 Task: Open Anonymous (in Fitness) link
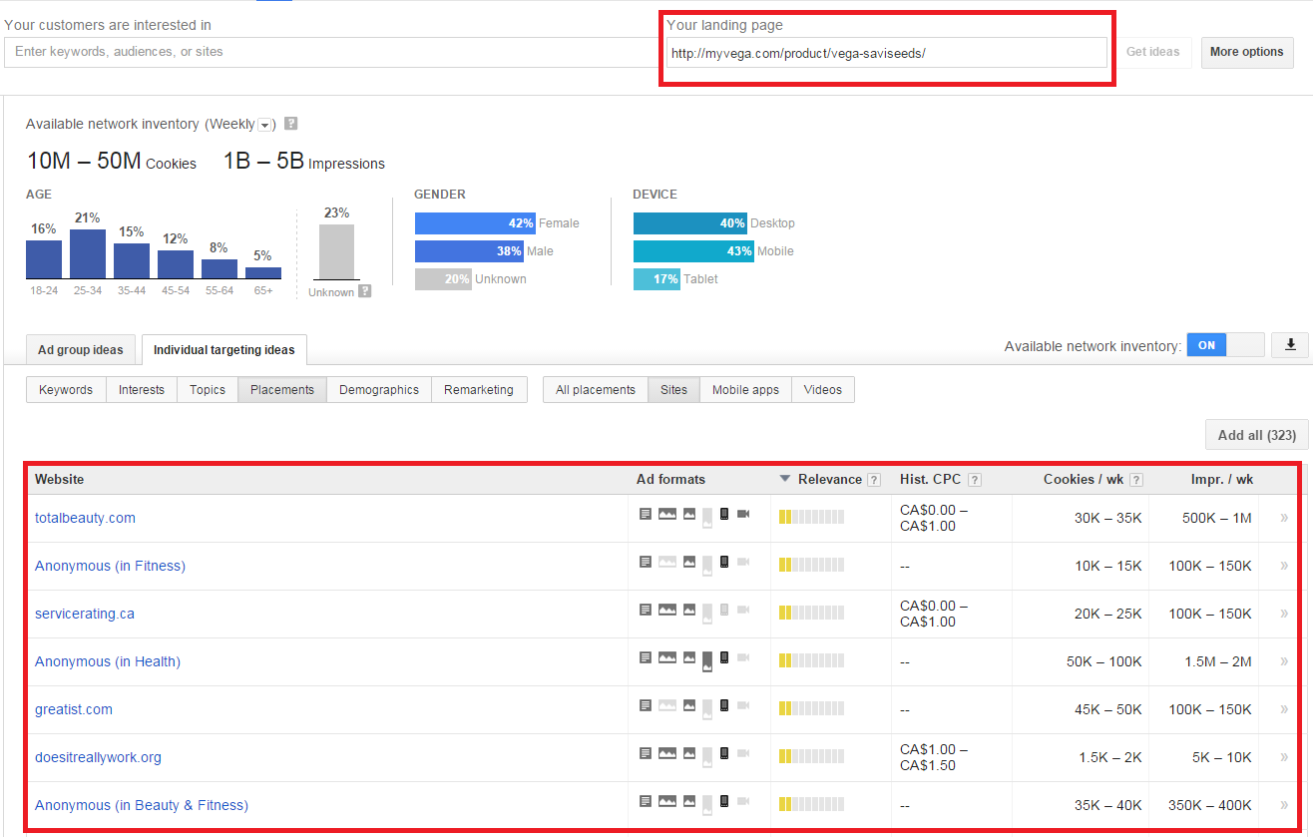[110, 566]
